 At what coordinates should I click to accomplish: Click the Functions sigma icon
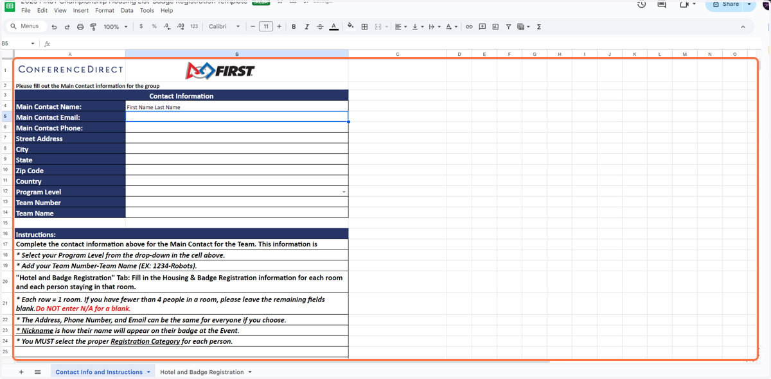pyautogui.click(x=538, y=27)
